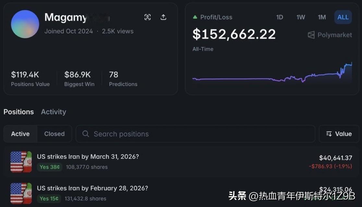The height and width of the screenshot is (207, 362).
Task: Click the green profit trend triangle icon
Action: point(195,17)
